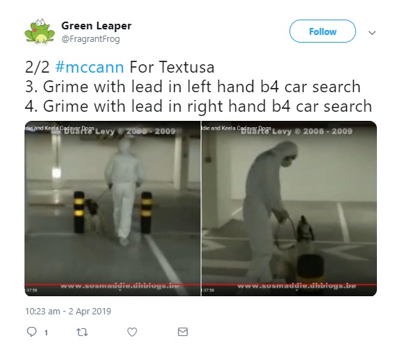Click the 10:23 am - 2 Apr 2019 timestamp
The height and width of the screenshot is (350, 400).
[x=68, y=312]
